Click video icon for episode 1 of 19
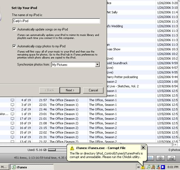 tap(12, 114)
